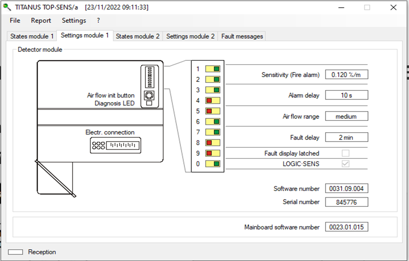409x261 pixels.
Task: Open the Settings menu
Action: coord(74,20)
